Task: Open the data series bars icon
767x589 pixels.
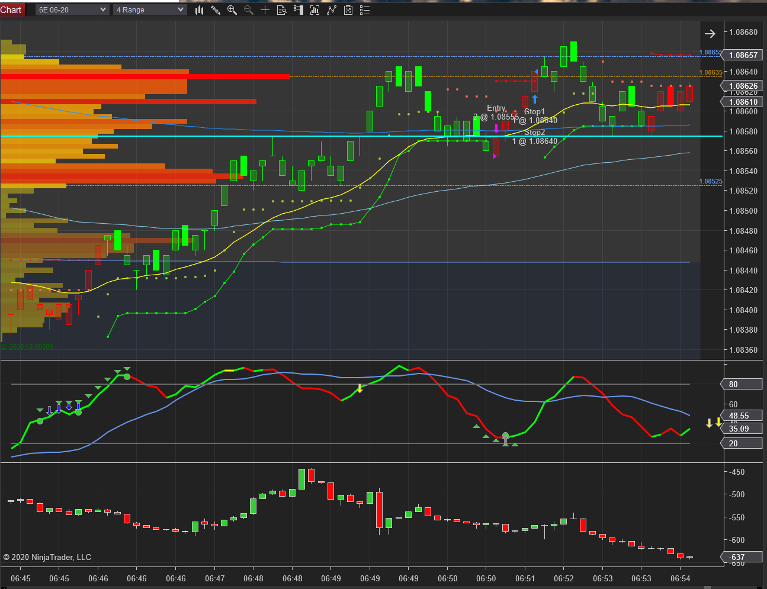Action: [315, 10]
